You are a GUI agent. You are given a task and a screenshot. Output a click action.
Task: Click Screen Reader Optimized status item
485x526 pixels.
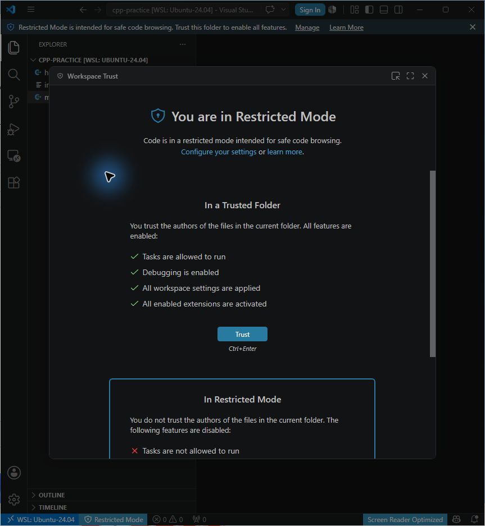coord(405,519)
